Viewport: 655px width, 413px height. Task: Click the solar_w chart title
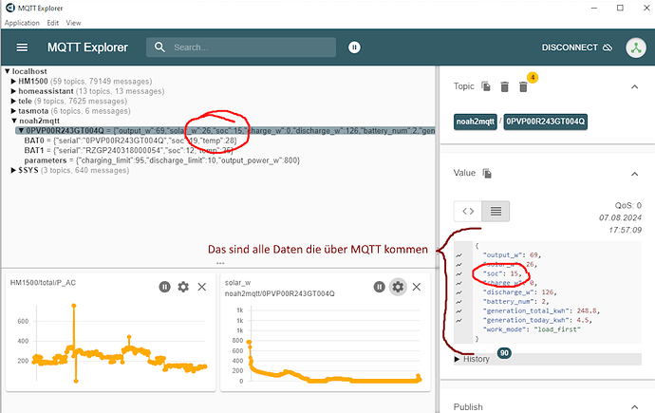click(x=237, y=283)
